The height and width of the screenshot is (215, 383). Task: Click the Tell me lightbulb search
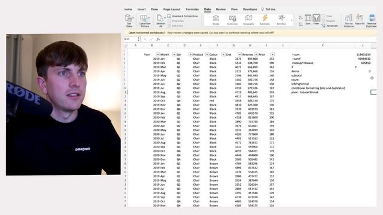point(268,10)
